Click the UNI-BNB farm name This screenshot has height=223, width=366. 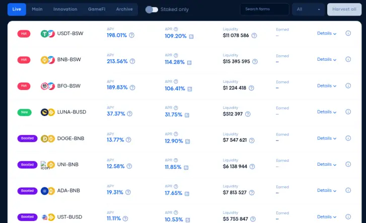point(67,165)
